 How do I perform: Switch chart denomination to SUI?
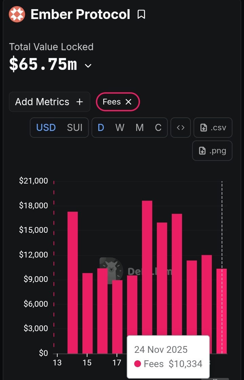pos(75,128)
